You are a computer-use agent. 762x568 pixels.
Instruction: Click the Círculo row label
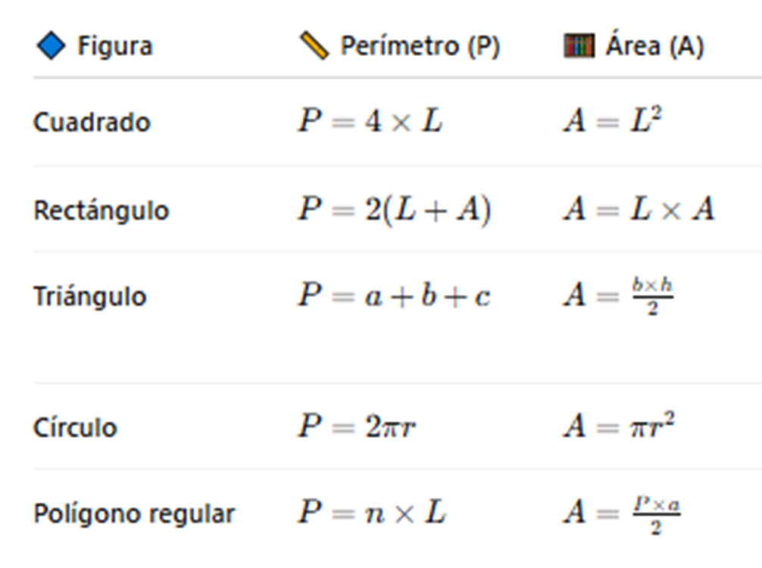[75, 427]
